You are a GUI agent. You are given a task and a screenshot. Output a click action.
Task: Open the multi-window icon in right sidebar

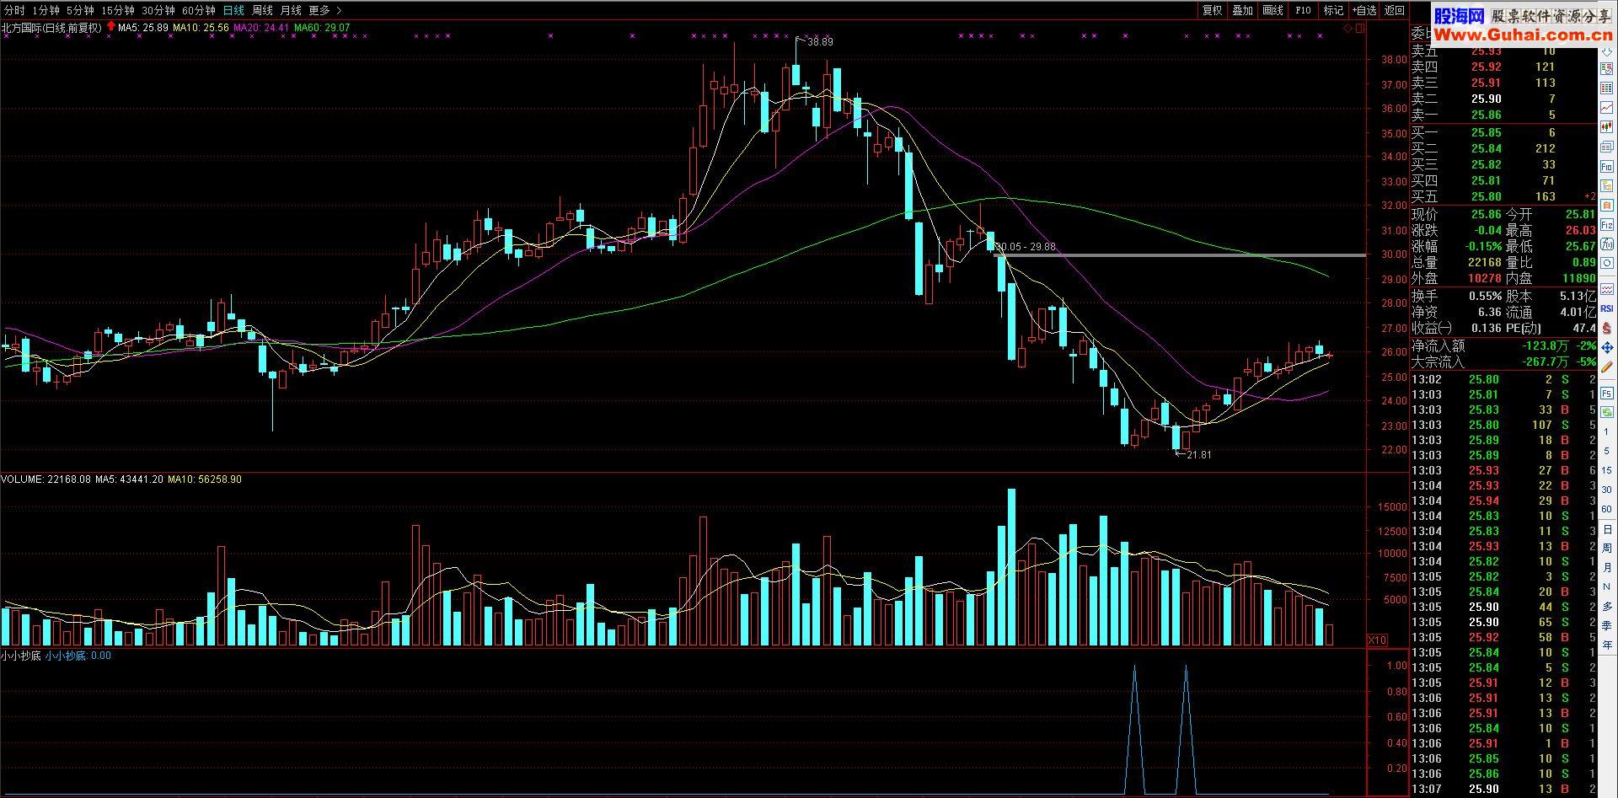1607,146
